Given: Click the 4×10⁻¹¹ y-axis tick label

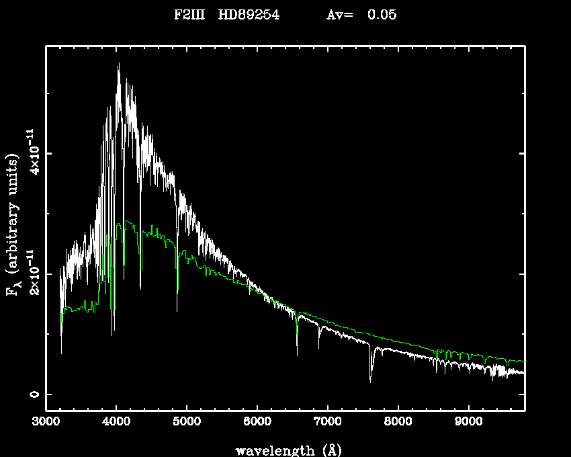Looking at the screenshot, I should tap(31, 153).
